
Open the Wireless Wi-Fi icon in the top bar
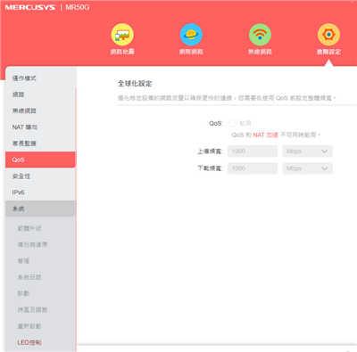coord(260,35)
